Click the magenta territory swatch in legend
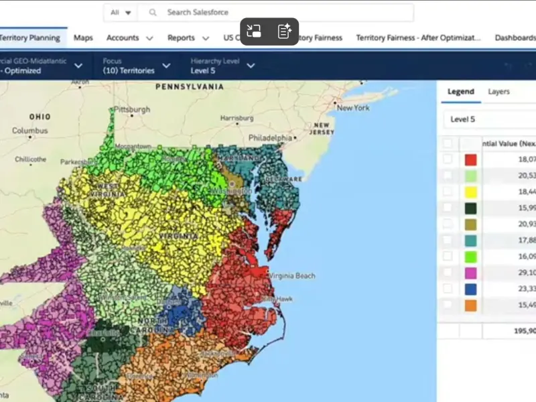The width and height of the screenshot is (536, 402). [470, 273]
